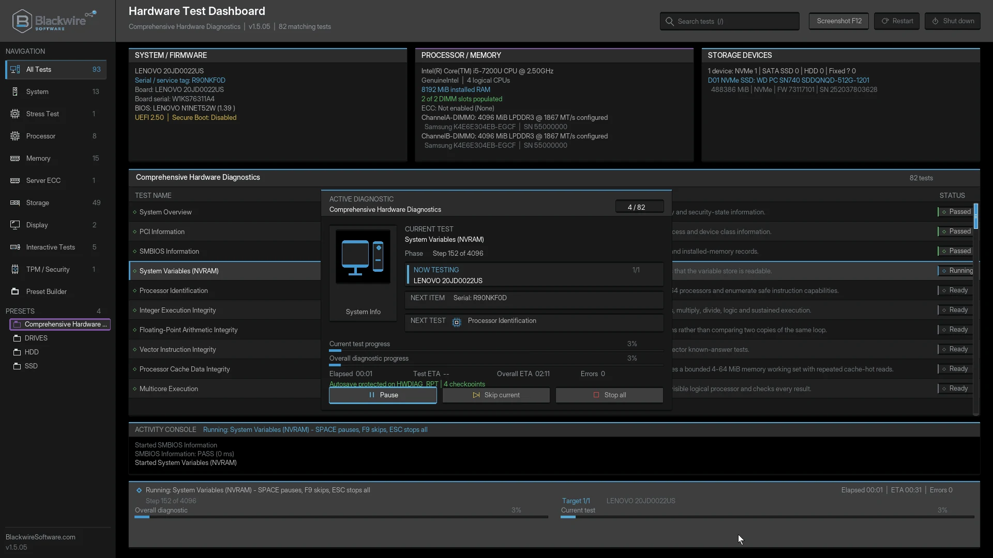Click the Memory module icon
This screenshot has height=558, width=993.
(15, 159)
